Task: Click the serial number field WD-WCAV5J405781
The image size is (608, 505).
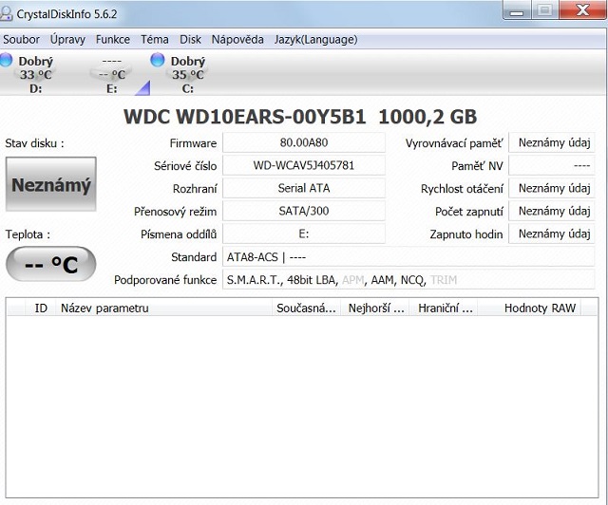Action: coord(304,165)
